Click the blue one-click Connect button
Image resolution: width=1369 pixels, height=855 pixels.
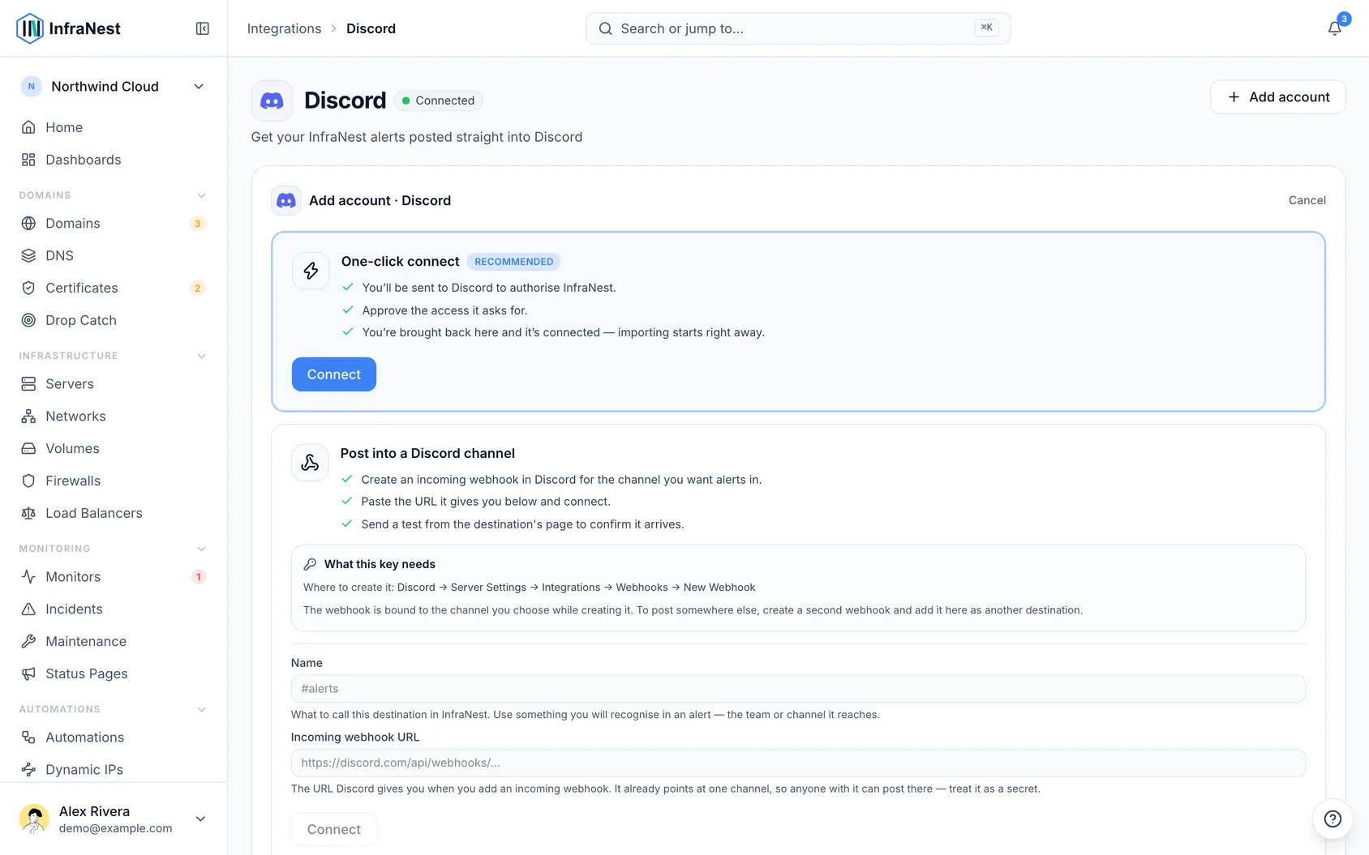(334, 374)
